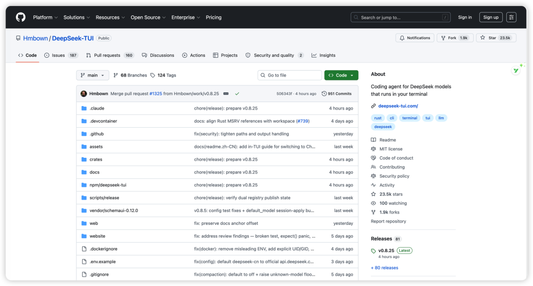
Task: Open issue #739 link in .devcontainer row
Action: tap(303, 121)
